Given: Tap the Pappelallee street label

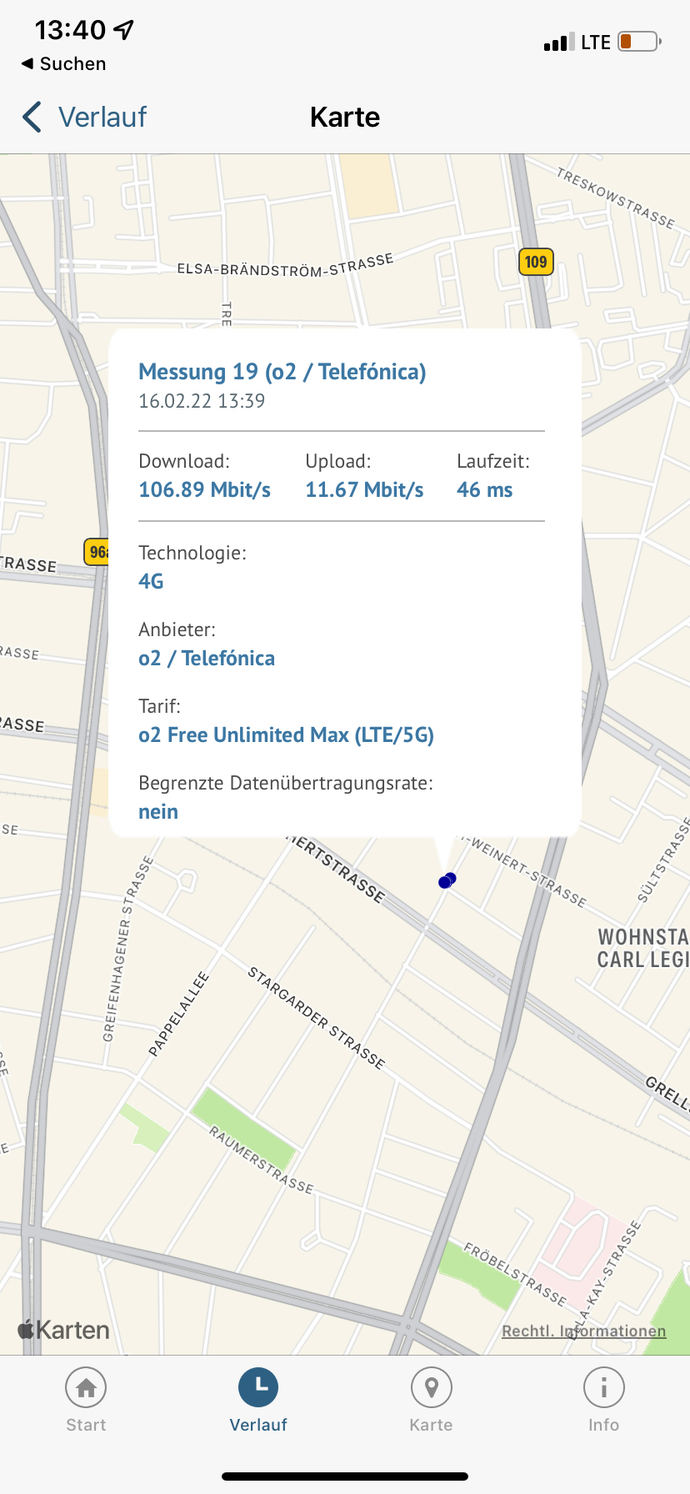Looking at the screenshot, I should (178, 1014).
